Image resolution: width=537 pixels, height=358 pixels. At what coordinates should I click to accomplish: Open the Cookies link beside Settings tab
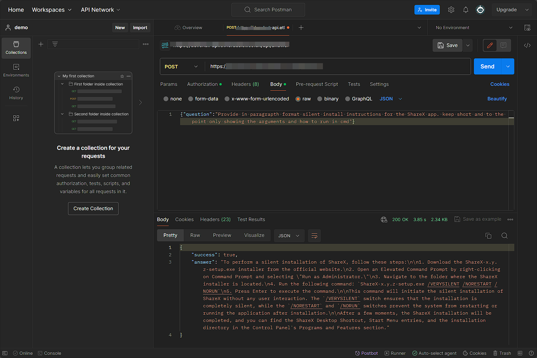[x=500, y=84]
